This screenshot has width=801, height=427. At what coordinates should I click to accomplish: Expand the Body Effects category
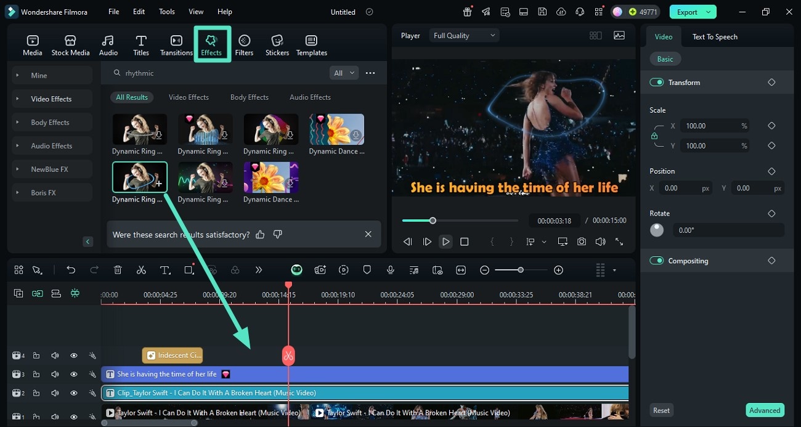point(52,122)
